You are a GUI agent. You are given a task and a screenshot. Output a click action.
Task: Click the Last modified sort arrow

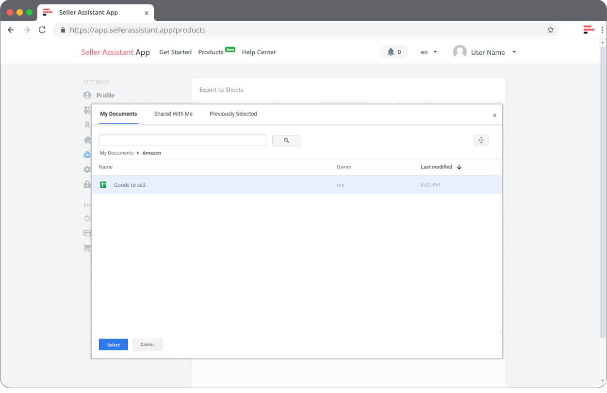459,166
